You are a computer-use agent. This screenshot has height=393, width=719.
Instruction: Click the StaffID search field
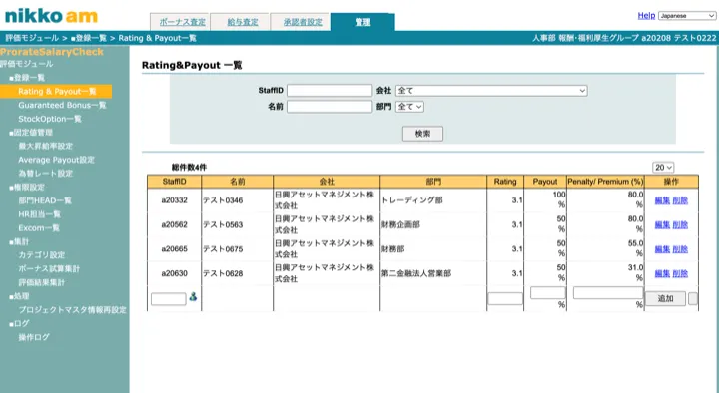click(330, 91)
